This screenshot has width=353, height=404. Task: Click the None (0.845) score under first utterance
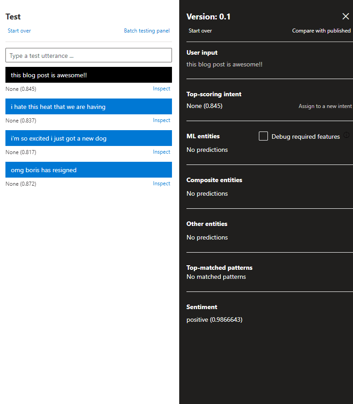point(21,89)
